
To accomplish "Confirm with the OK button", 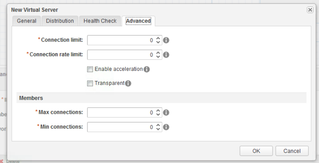I will pos(256,151).
